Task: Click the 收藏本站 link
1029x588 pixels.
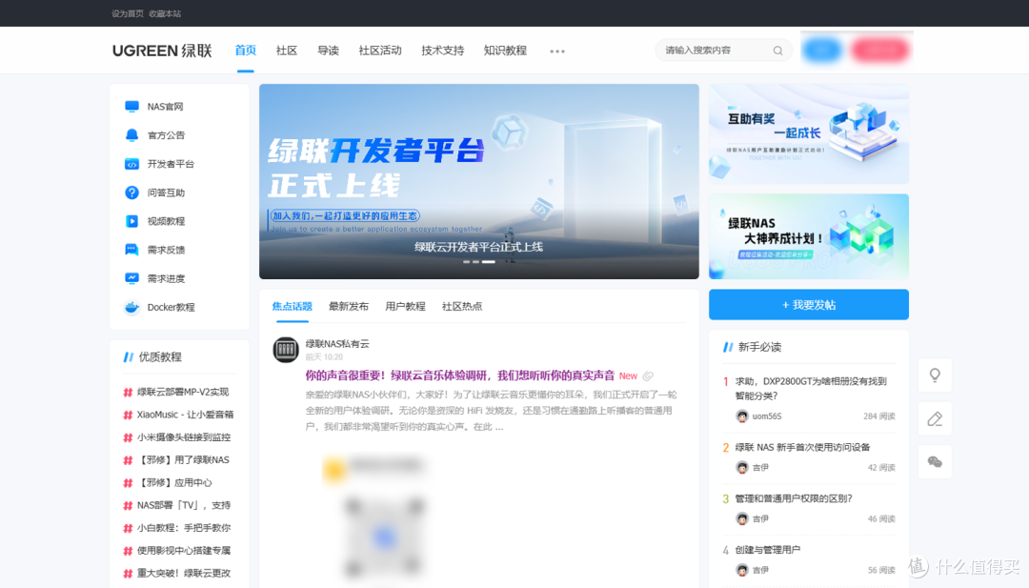Action: tap(165, 13)
